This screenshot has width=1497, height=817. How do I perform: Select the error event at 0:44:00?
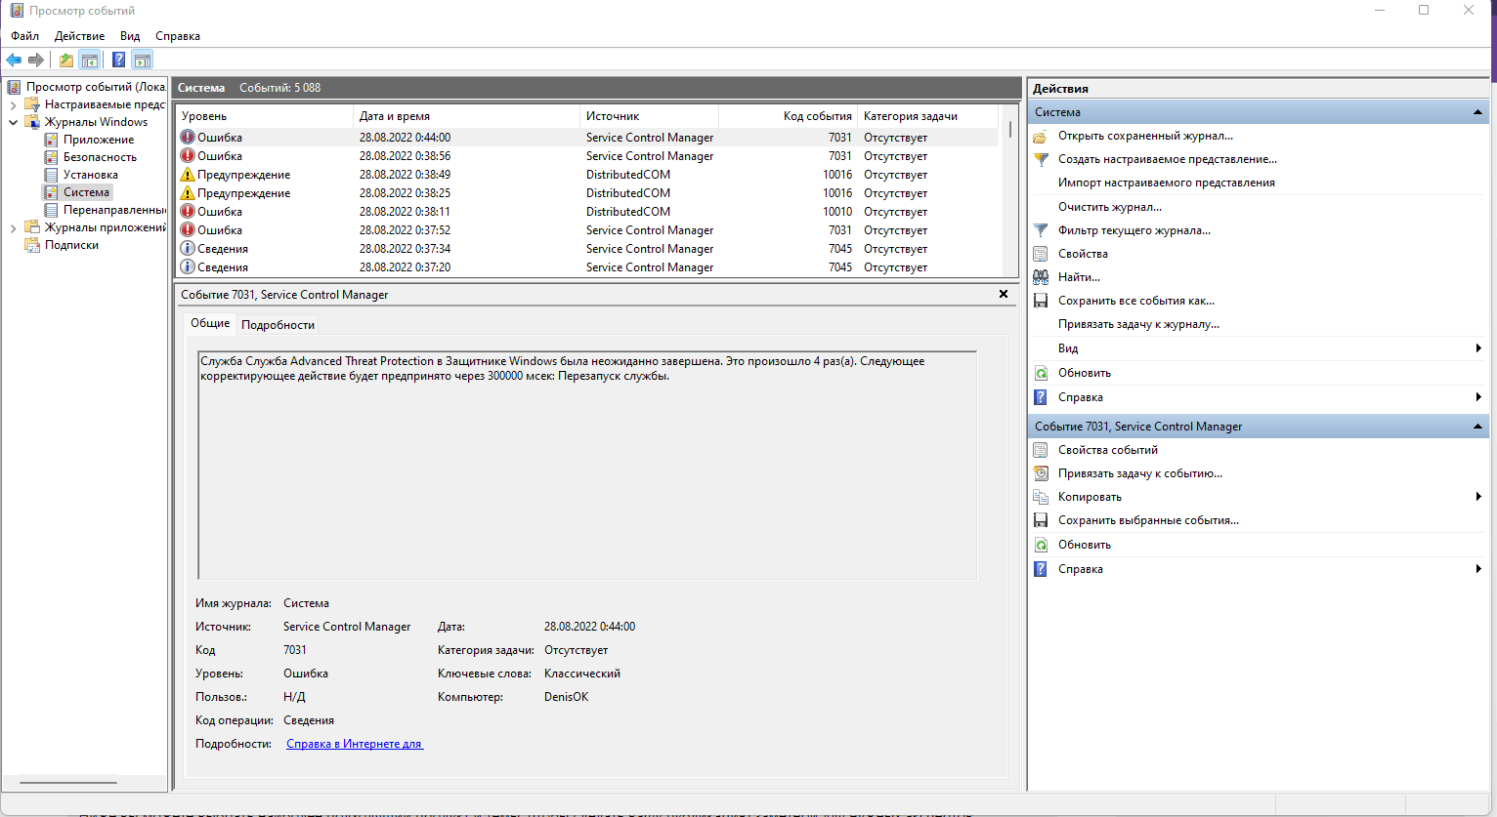pos(588,138)
